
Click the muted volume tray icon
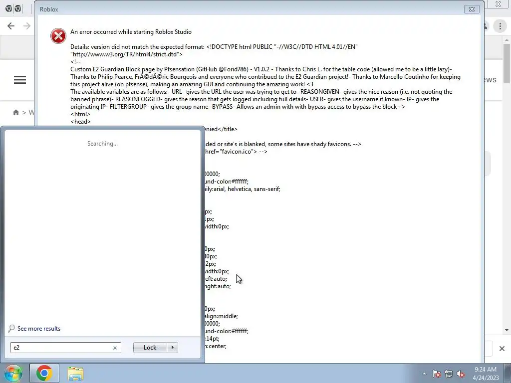point(461,374)
